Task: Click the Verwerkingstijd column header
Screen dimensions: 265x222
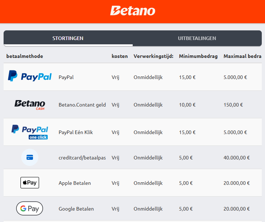Action: (x=153, y=56)
